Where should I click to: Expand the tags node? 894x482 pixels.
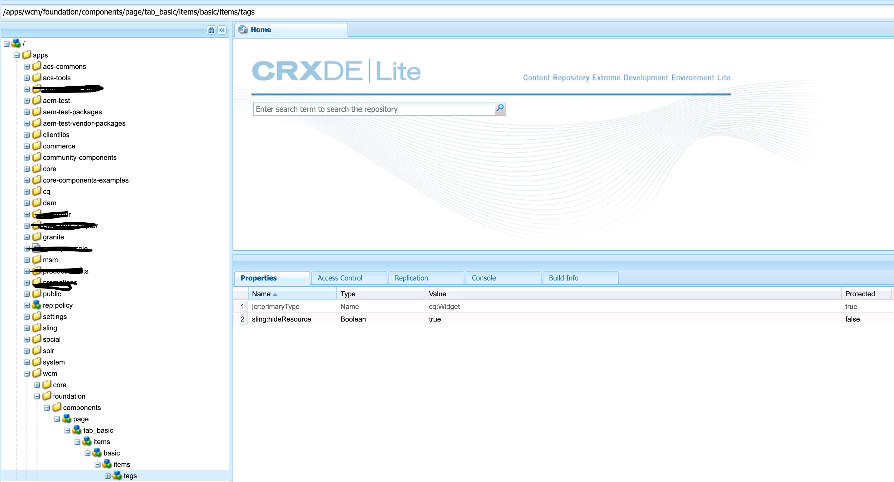[x=108, y=476]
